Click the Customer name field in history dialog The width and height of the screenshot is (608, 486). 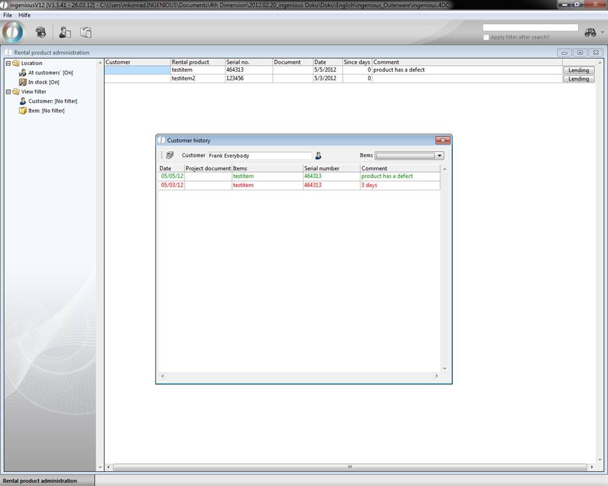coord(259,156)
